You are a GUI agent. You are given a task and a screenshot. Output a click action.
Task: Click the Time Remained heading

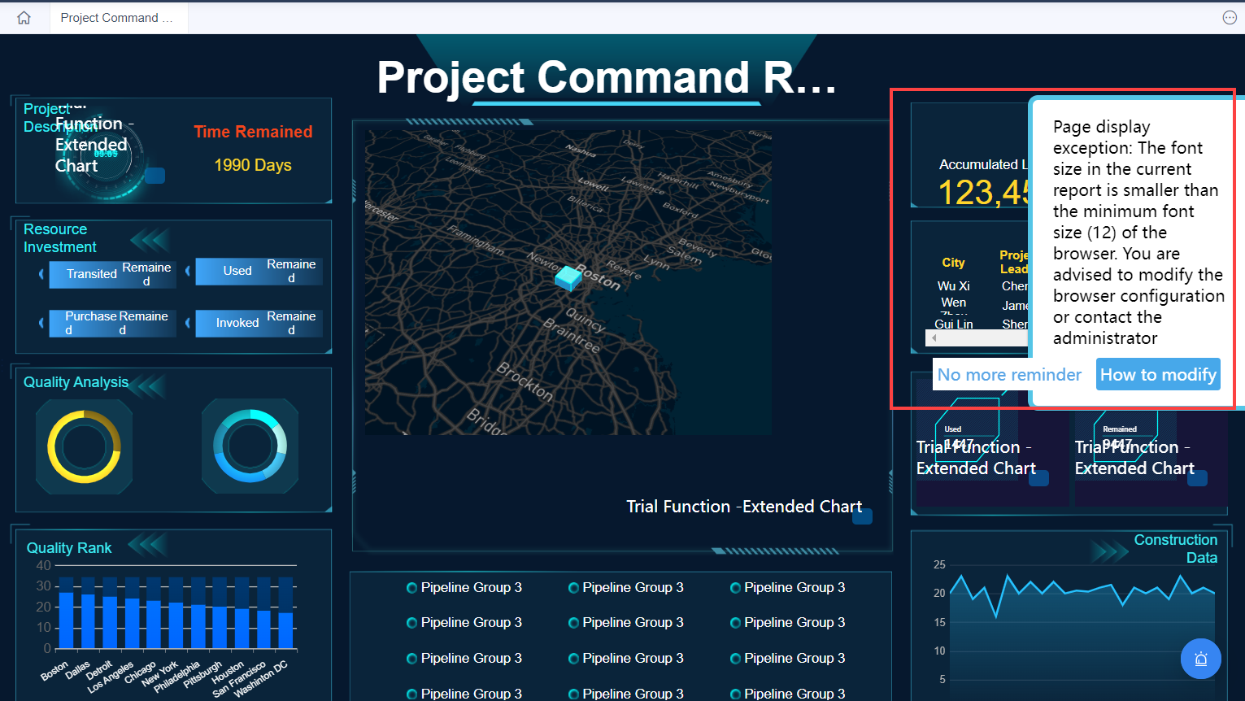[253, 132]
